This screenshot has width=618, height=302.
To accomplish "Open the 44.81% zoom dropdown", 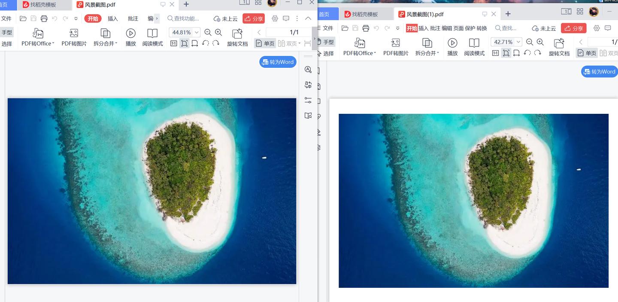I will pos(197,32).
